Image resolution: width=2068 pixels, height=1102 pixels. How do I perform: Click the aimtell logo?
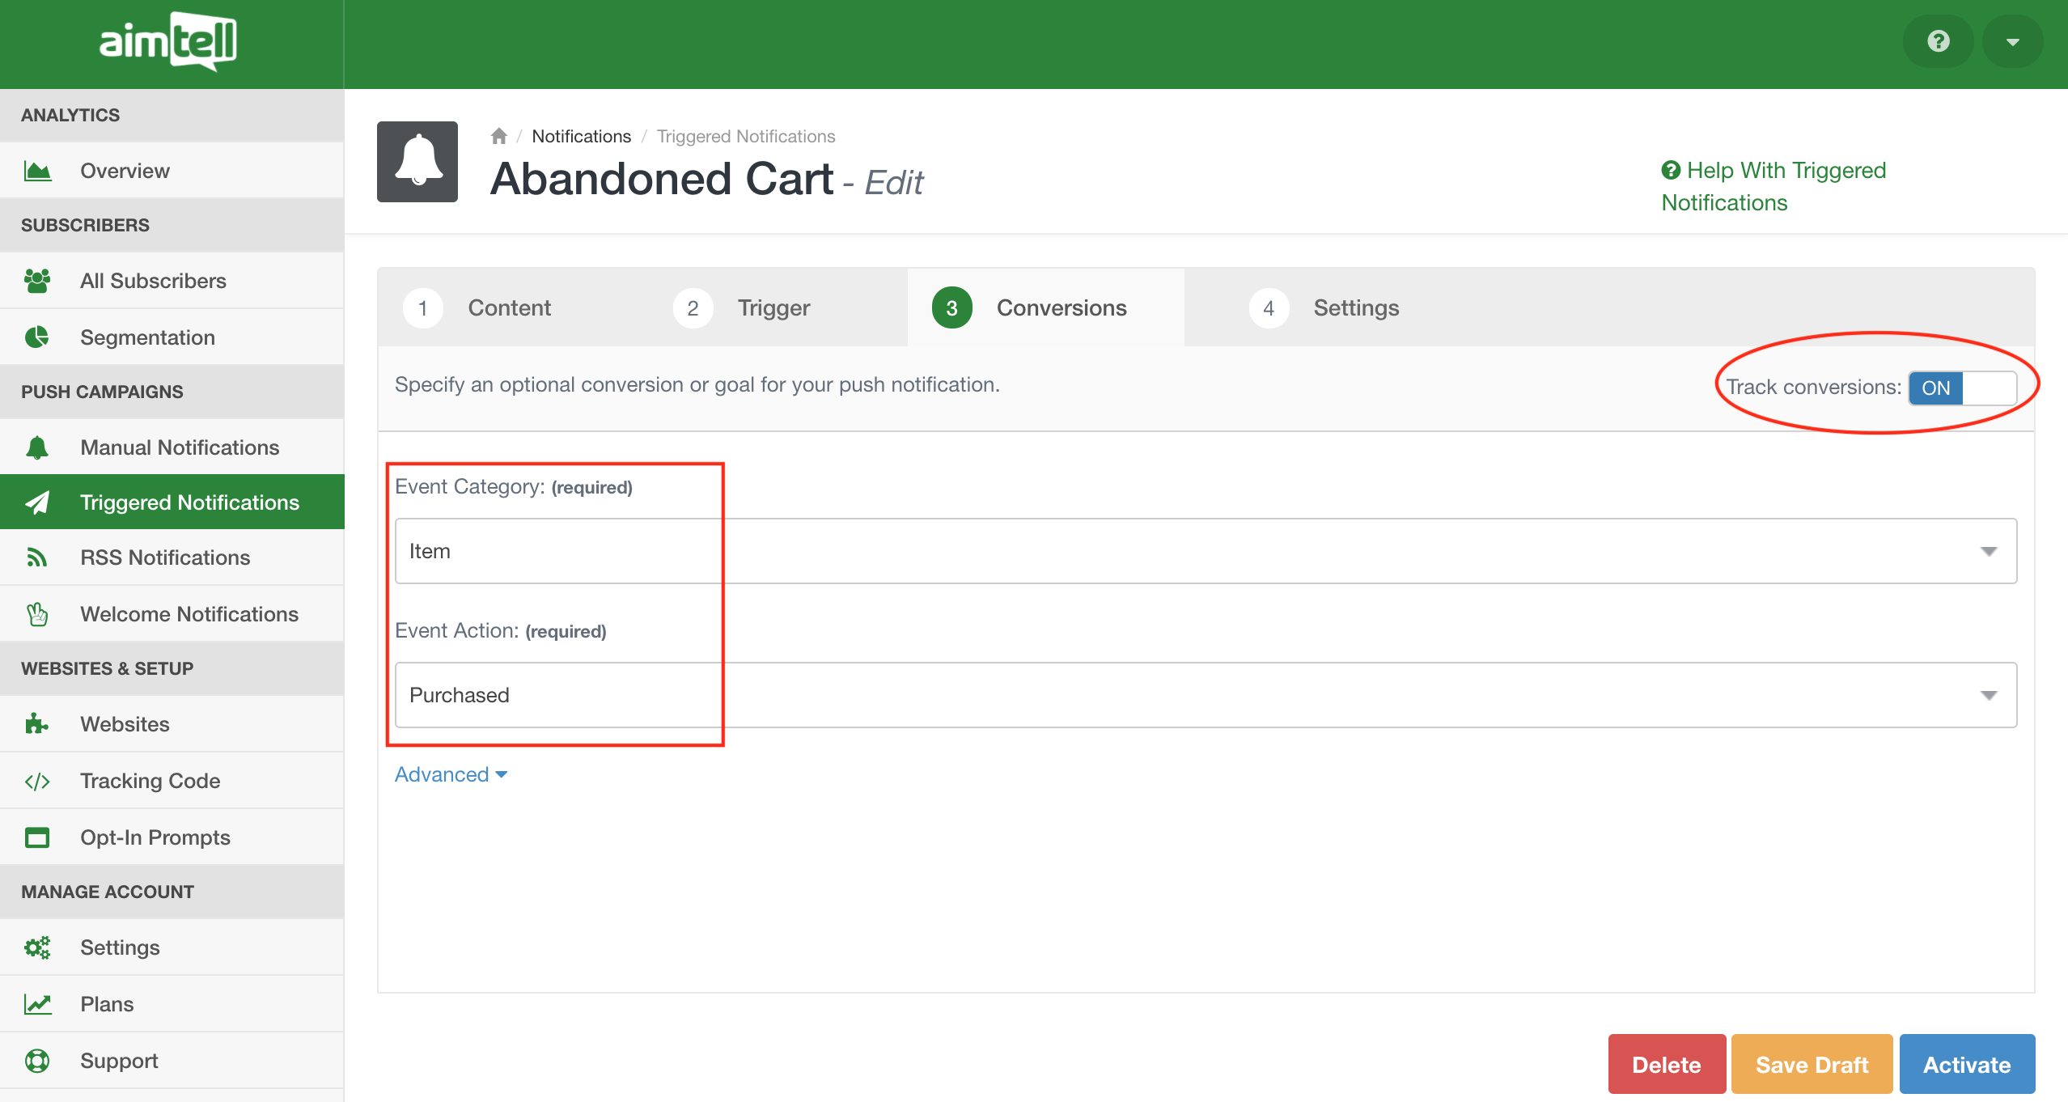(167, 42)
